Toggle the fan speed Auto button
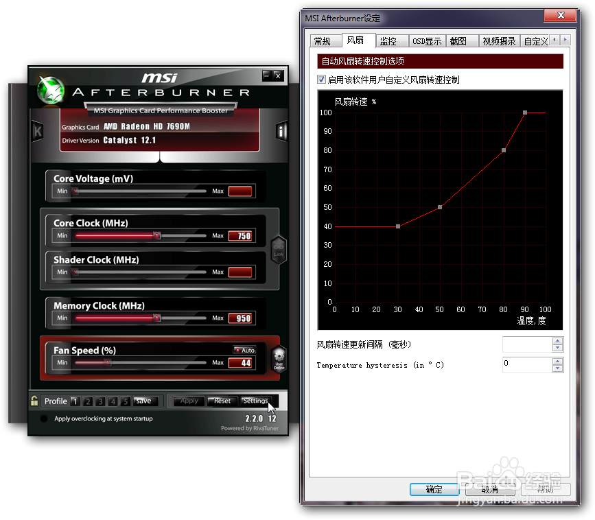 tap(244, 350)
